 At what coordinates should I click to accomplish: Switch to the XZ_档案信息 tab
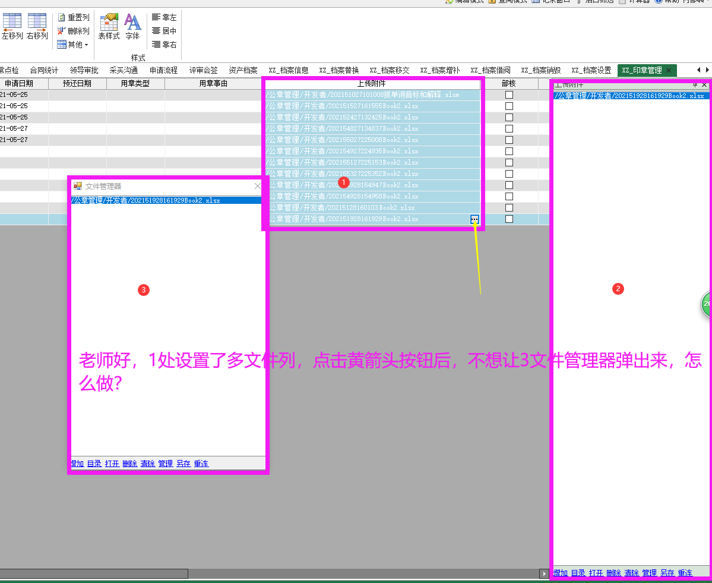(x=288, y=70)
